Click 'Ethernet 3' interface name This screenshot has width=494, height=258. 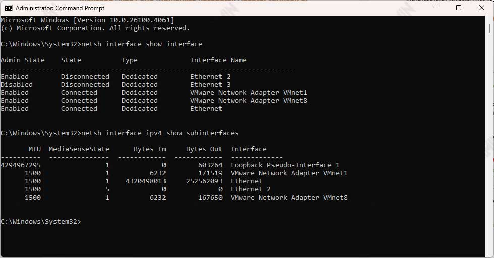pyautogui.click(x=210, y=84)
